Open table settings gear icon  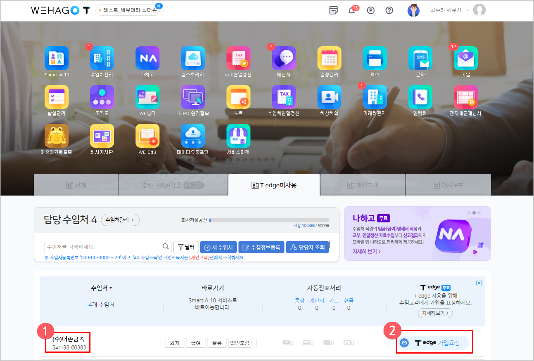click(x=479, y=283)
